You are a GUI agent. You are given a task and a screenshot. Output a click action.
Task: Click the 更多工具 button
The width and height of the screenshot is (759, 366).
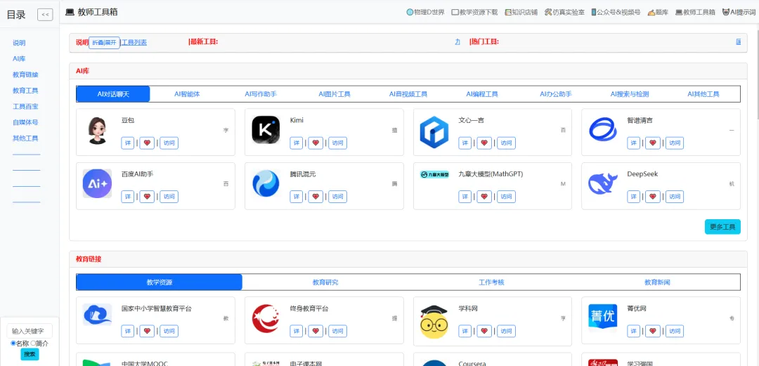[722, 227]
